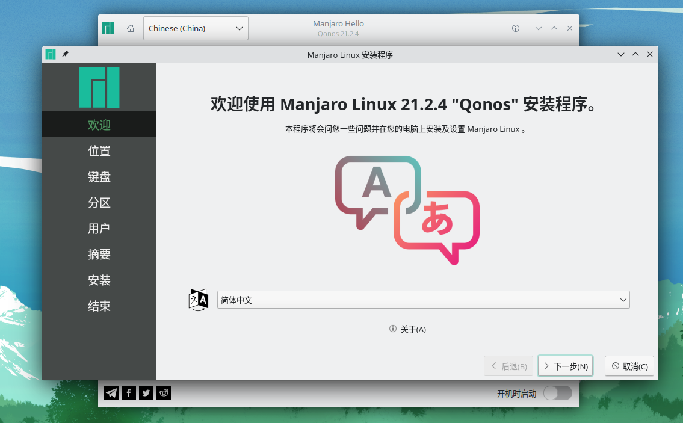The image size is (683, 423).
Task: Select the 欢迎 step in sidebar
Action: [x=99, y=125]
